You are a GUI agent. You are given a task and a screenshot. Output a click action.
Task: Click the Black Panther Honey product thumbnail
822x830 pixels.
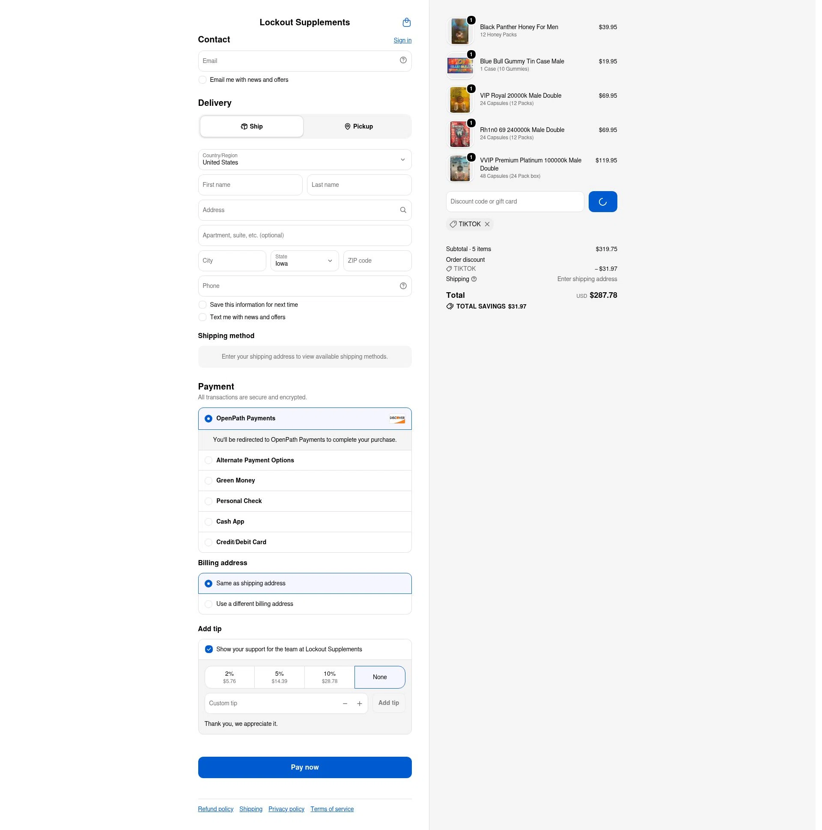pos(460,31)
